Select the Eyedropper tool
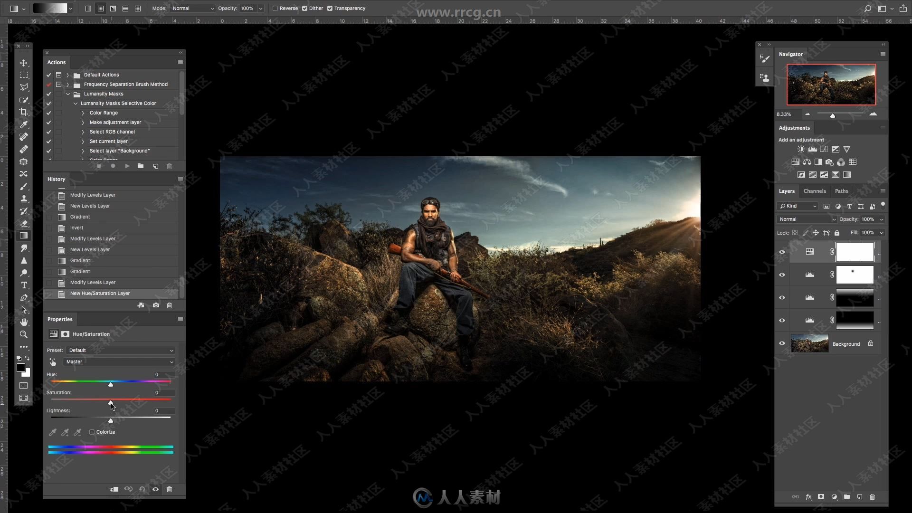This screenshot has width=912, height=513. tap(24, 124)
